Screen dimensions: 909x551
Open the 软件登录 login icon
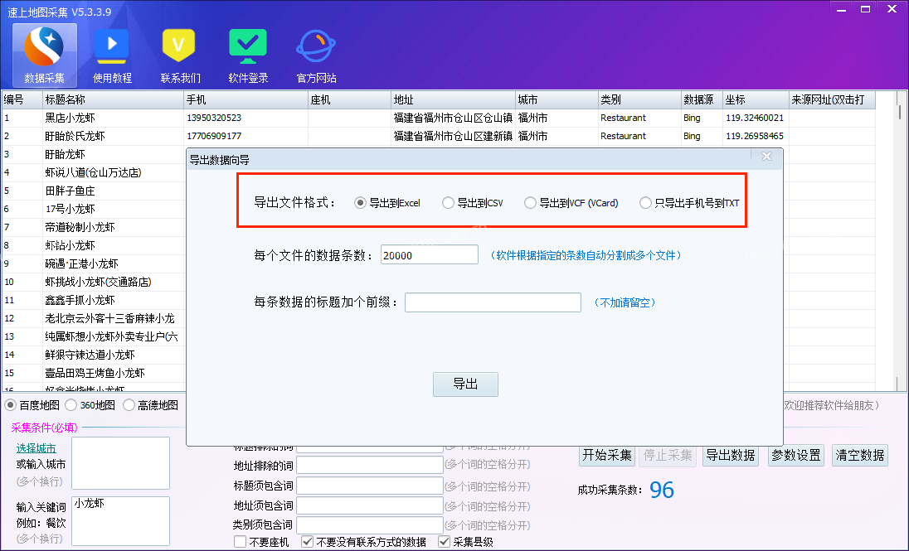(248, 56)
